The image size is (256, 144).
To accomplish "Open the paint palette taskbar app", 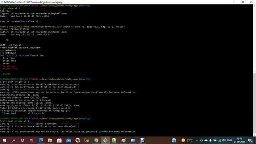I will 124,140.
